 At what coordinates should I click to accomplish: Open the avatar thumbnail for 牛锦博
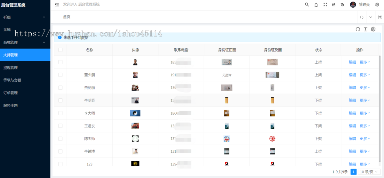click(x=135, y=151)
